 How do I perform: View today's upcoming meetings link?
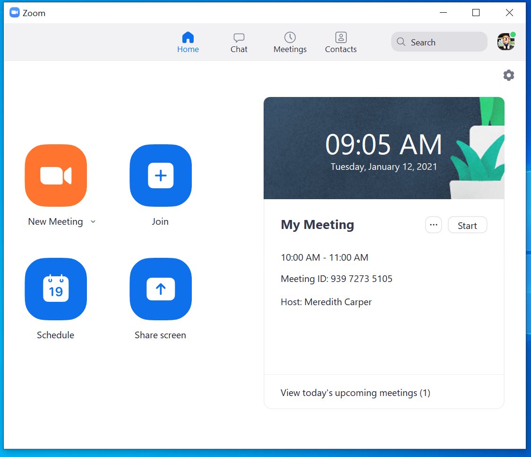point(355,393)
